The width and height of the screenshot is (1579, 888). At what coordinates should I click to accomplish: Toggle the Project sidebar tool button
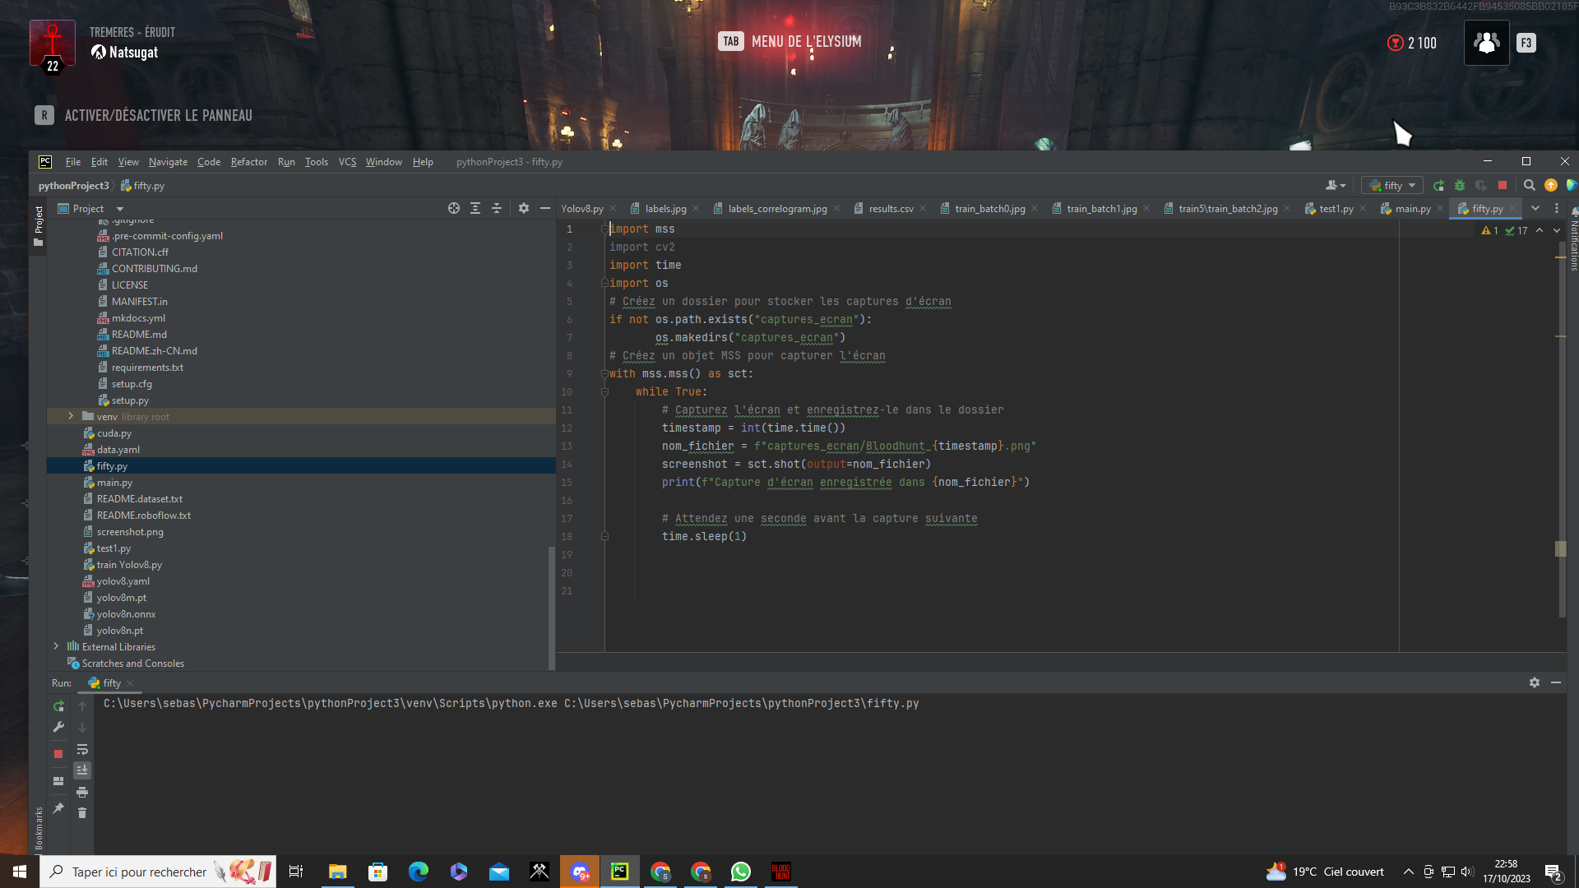(x=38, y=226)
